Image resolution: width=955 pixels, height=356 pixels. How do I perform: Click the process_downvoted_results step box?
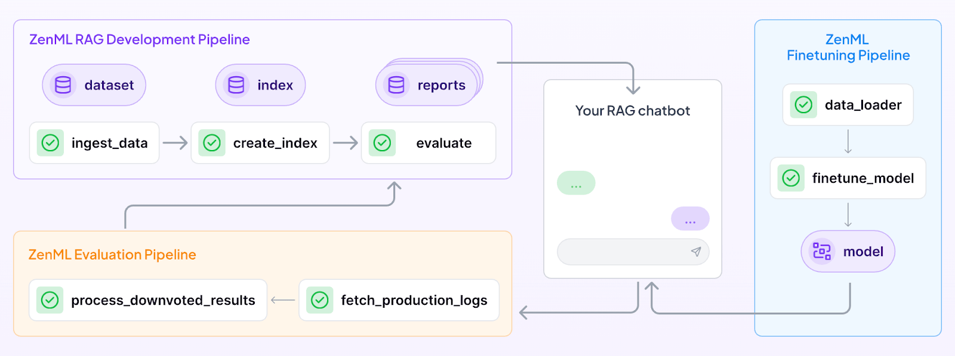[148, 300]
